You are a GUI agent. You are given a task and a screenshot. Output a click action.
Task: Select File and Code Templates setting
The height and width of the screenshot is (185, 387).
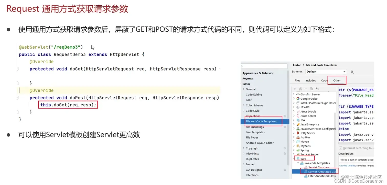[265, 121]
